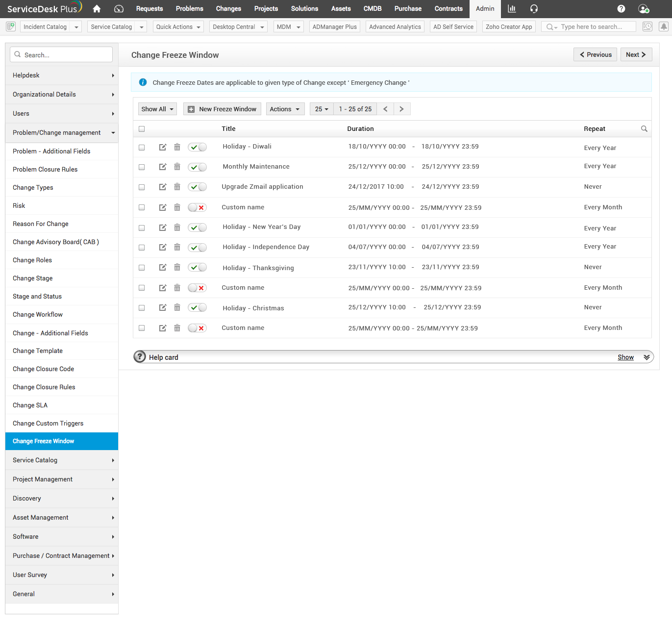This screenshot has height=629, width=672.
Task: Select the checkbox for Upgrade Zmail application
Action: [142, 187]
